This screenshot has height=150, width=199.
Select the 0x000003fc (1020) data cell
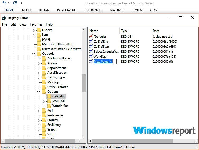pos(165,42)
